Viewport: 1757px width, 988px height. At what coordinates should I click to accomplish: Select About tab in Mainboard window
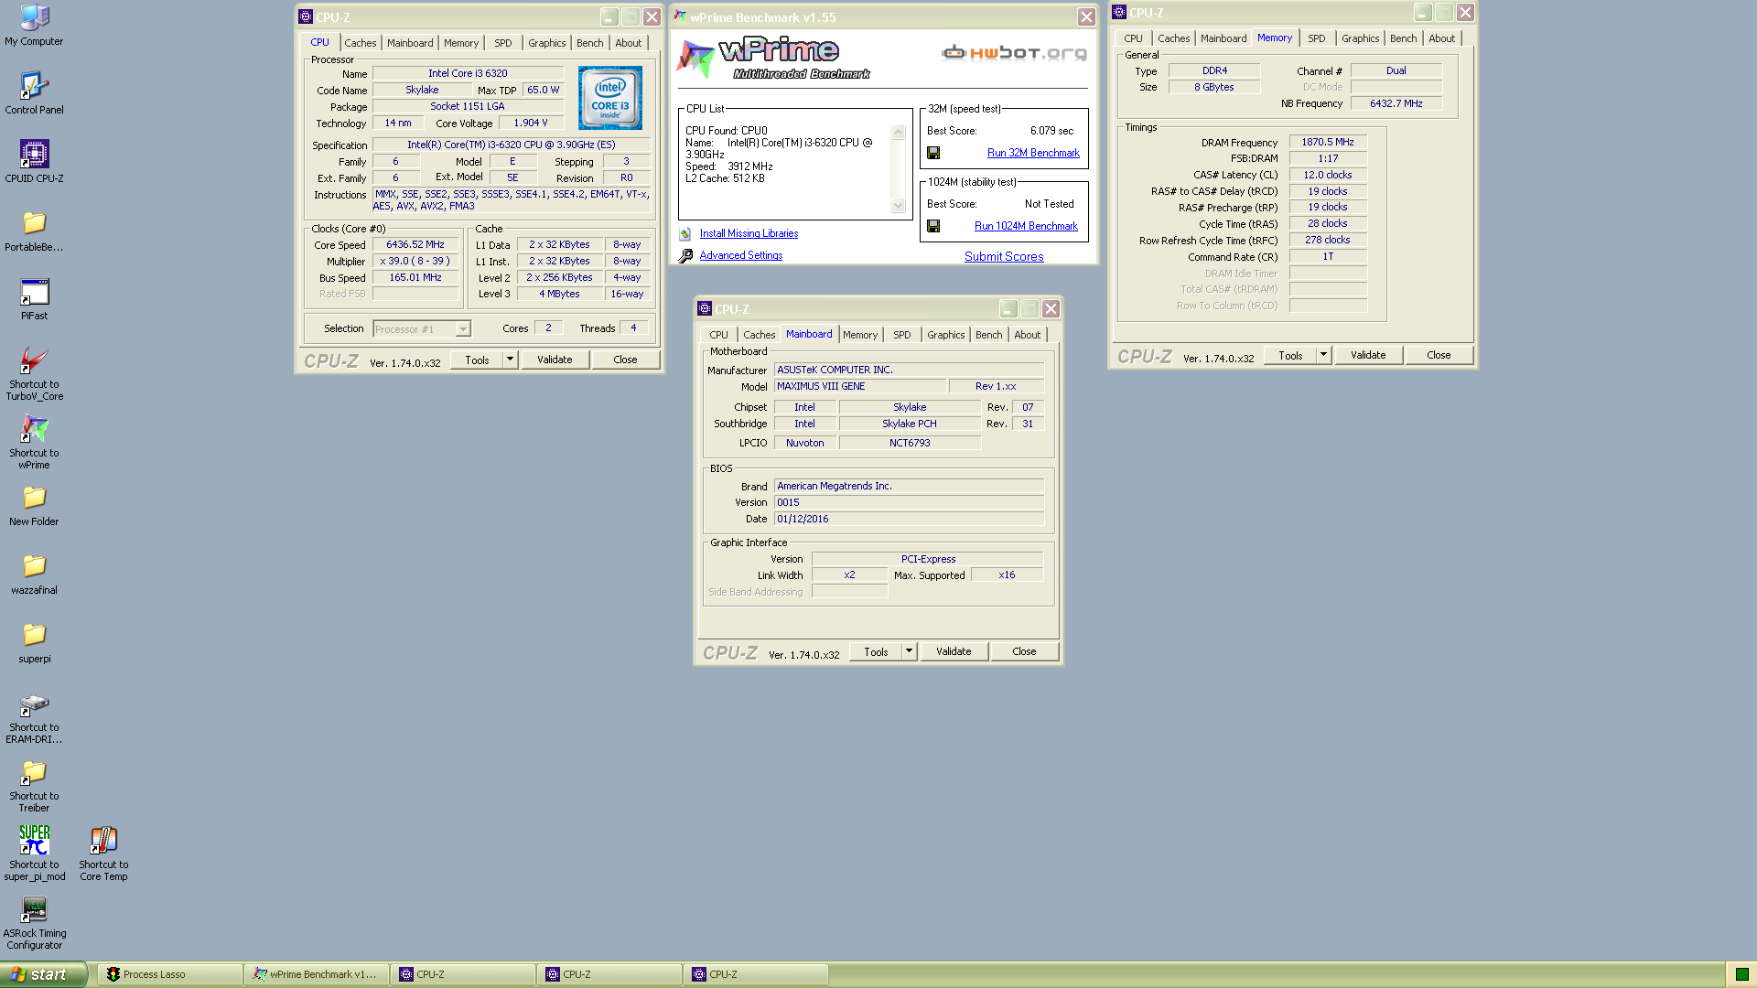(x=1028, y=335)
